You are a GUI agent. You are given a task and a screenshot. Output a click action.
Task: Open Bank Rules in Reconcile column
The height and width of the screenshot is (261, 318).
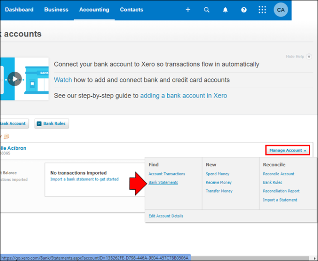point(272,182)
